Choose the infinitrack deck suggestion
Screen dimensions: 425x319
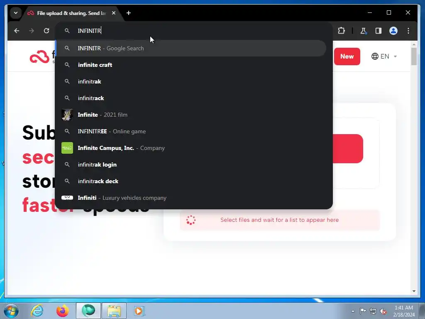[191, 181]
